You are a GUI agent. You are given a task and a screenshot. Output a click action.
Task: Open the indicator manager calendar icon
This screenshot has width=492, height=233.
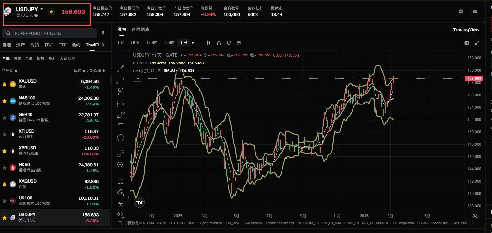(120, 223)
